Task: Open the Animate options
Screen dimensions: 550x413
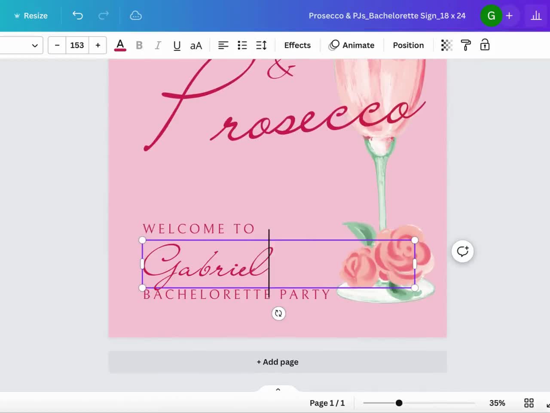Action: [351, 45]
